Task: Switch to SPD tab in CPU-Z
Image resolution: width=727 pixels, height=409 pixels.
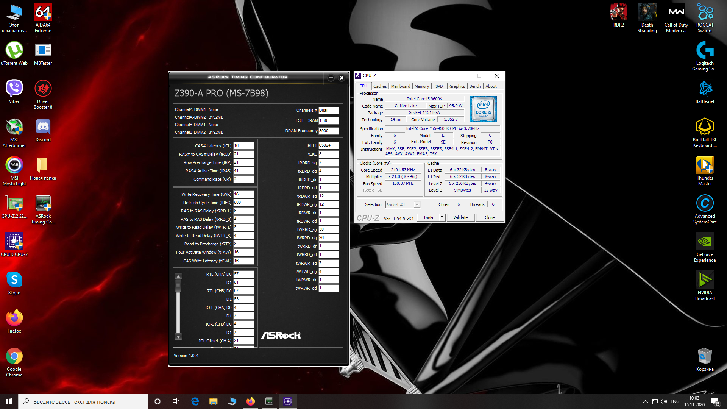Action: pos(439,86)
